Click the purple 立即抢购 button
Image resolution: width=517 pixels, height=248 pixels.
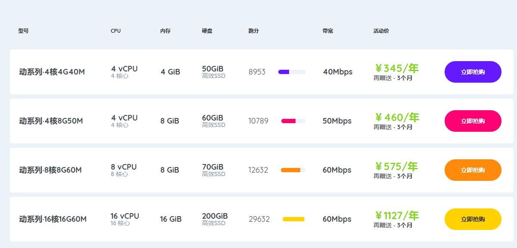(x=473, y=72)
